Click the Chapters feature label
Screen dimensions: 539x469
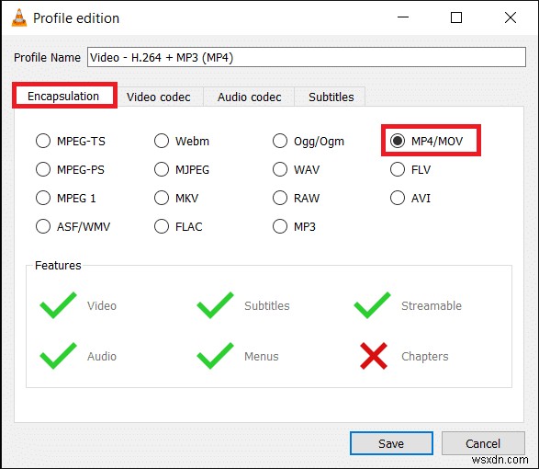point(425,357)
